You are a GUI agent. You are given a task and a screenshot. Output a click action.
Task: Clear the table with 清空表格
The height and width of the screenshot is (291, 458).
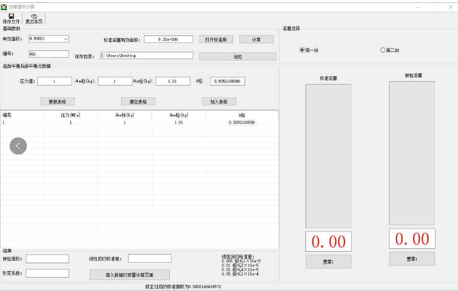138,101
